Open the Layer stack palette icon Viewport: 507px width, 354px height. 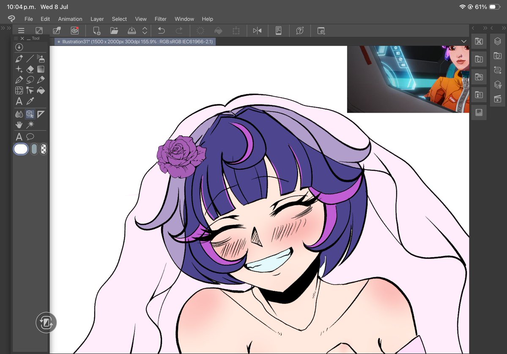(x=498, y=41)
